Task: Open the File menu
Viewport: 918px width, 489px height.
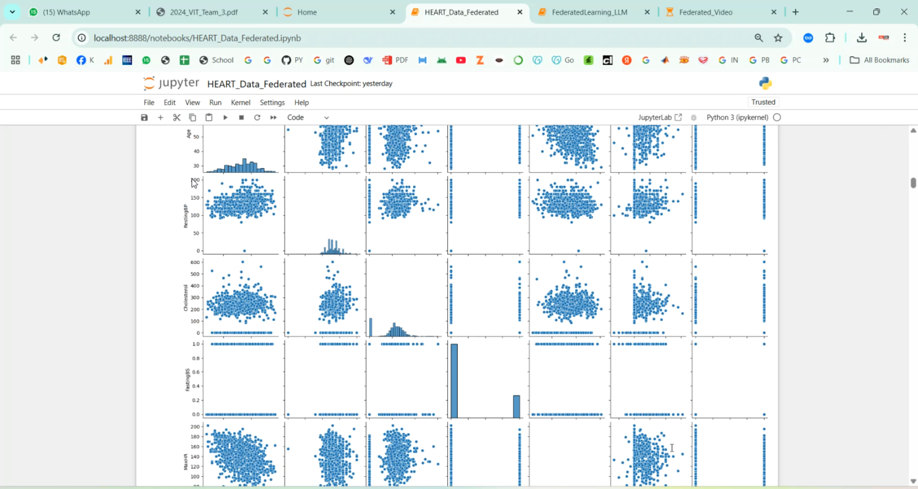Action: pyautogui.click(x=149, y=103)
